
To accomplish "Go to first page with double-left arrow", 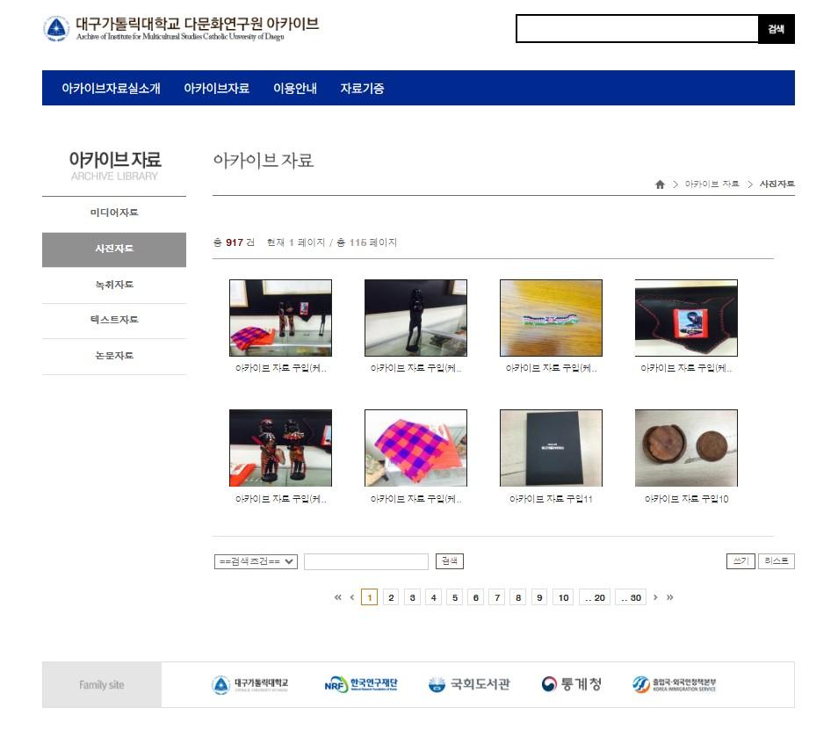I will [x=338, y=597].
